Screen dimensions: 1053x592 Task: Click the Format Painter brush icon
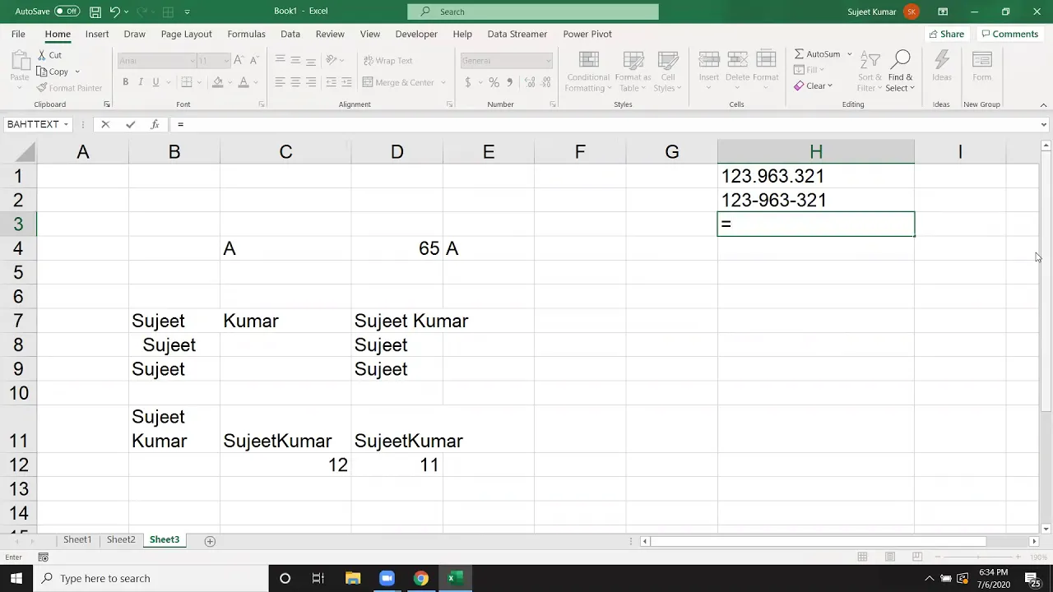click(42, 88)
